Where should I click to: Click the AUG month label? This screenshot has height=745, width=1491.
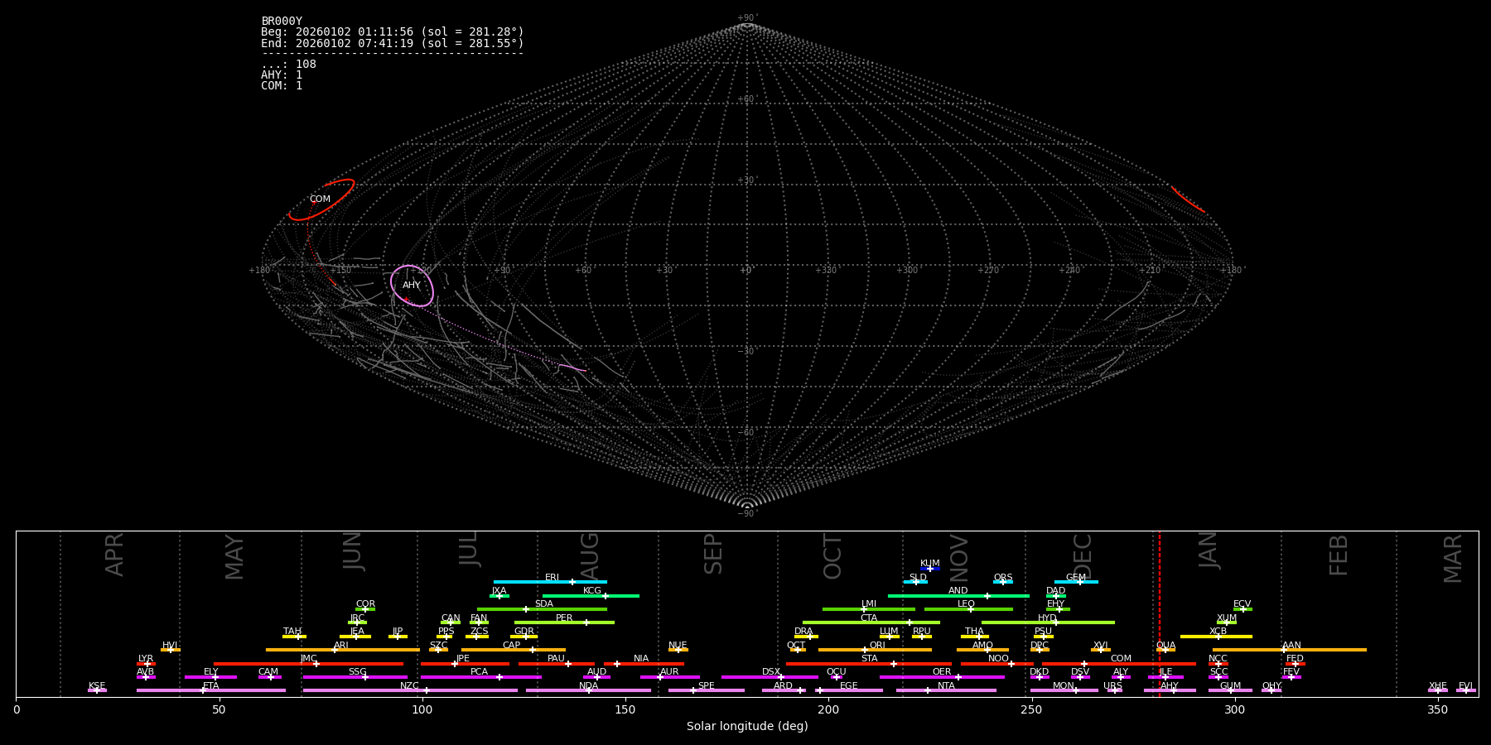click(590, 557)
